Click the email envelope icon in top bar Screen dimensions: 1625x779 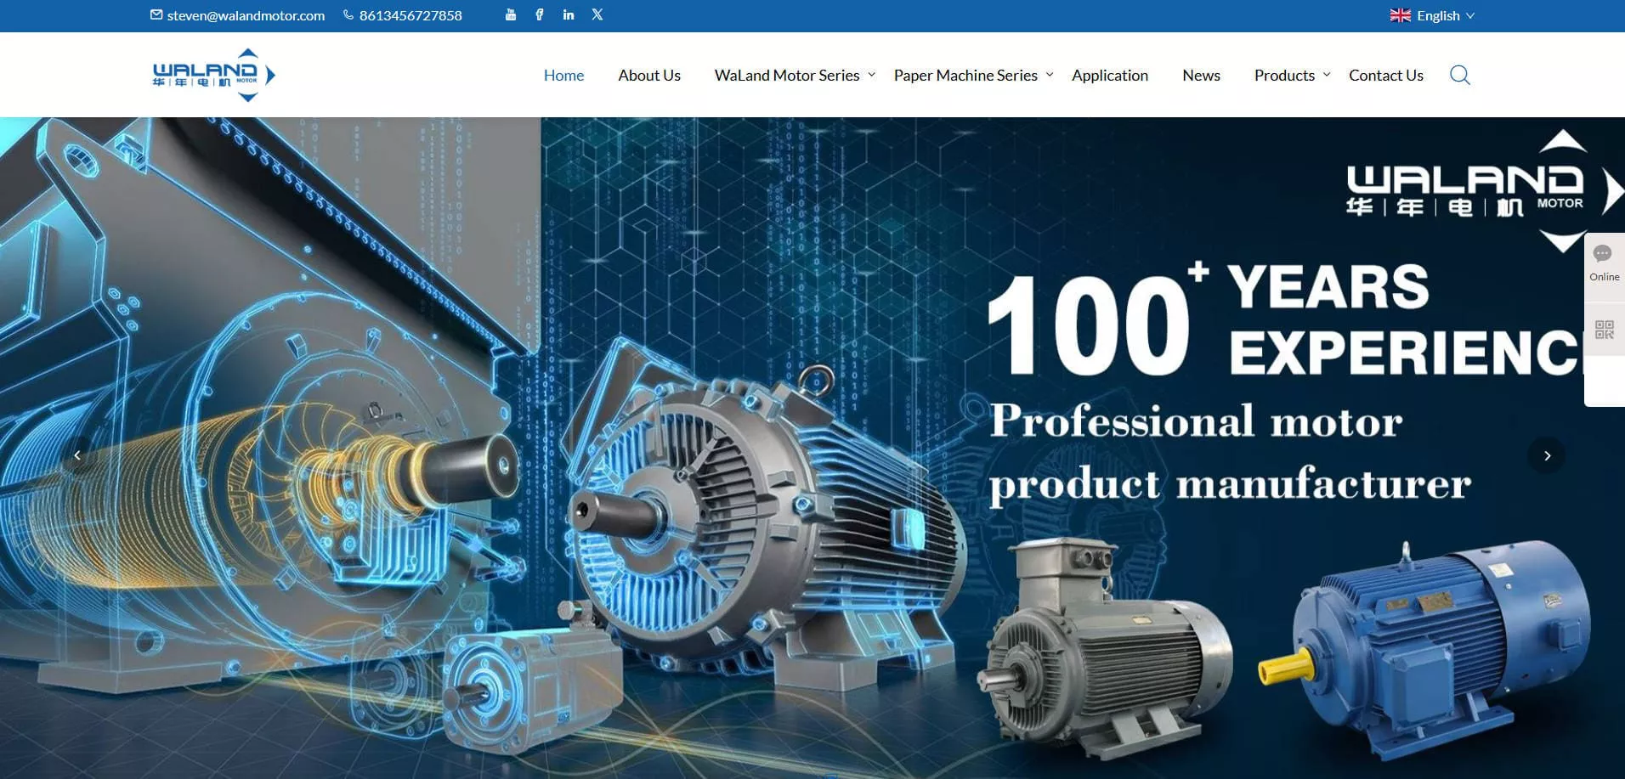(x=156, y=14)
